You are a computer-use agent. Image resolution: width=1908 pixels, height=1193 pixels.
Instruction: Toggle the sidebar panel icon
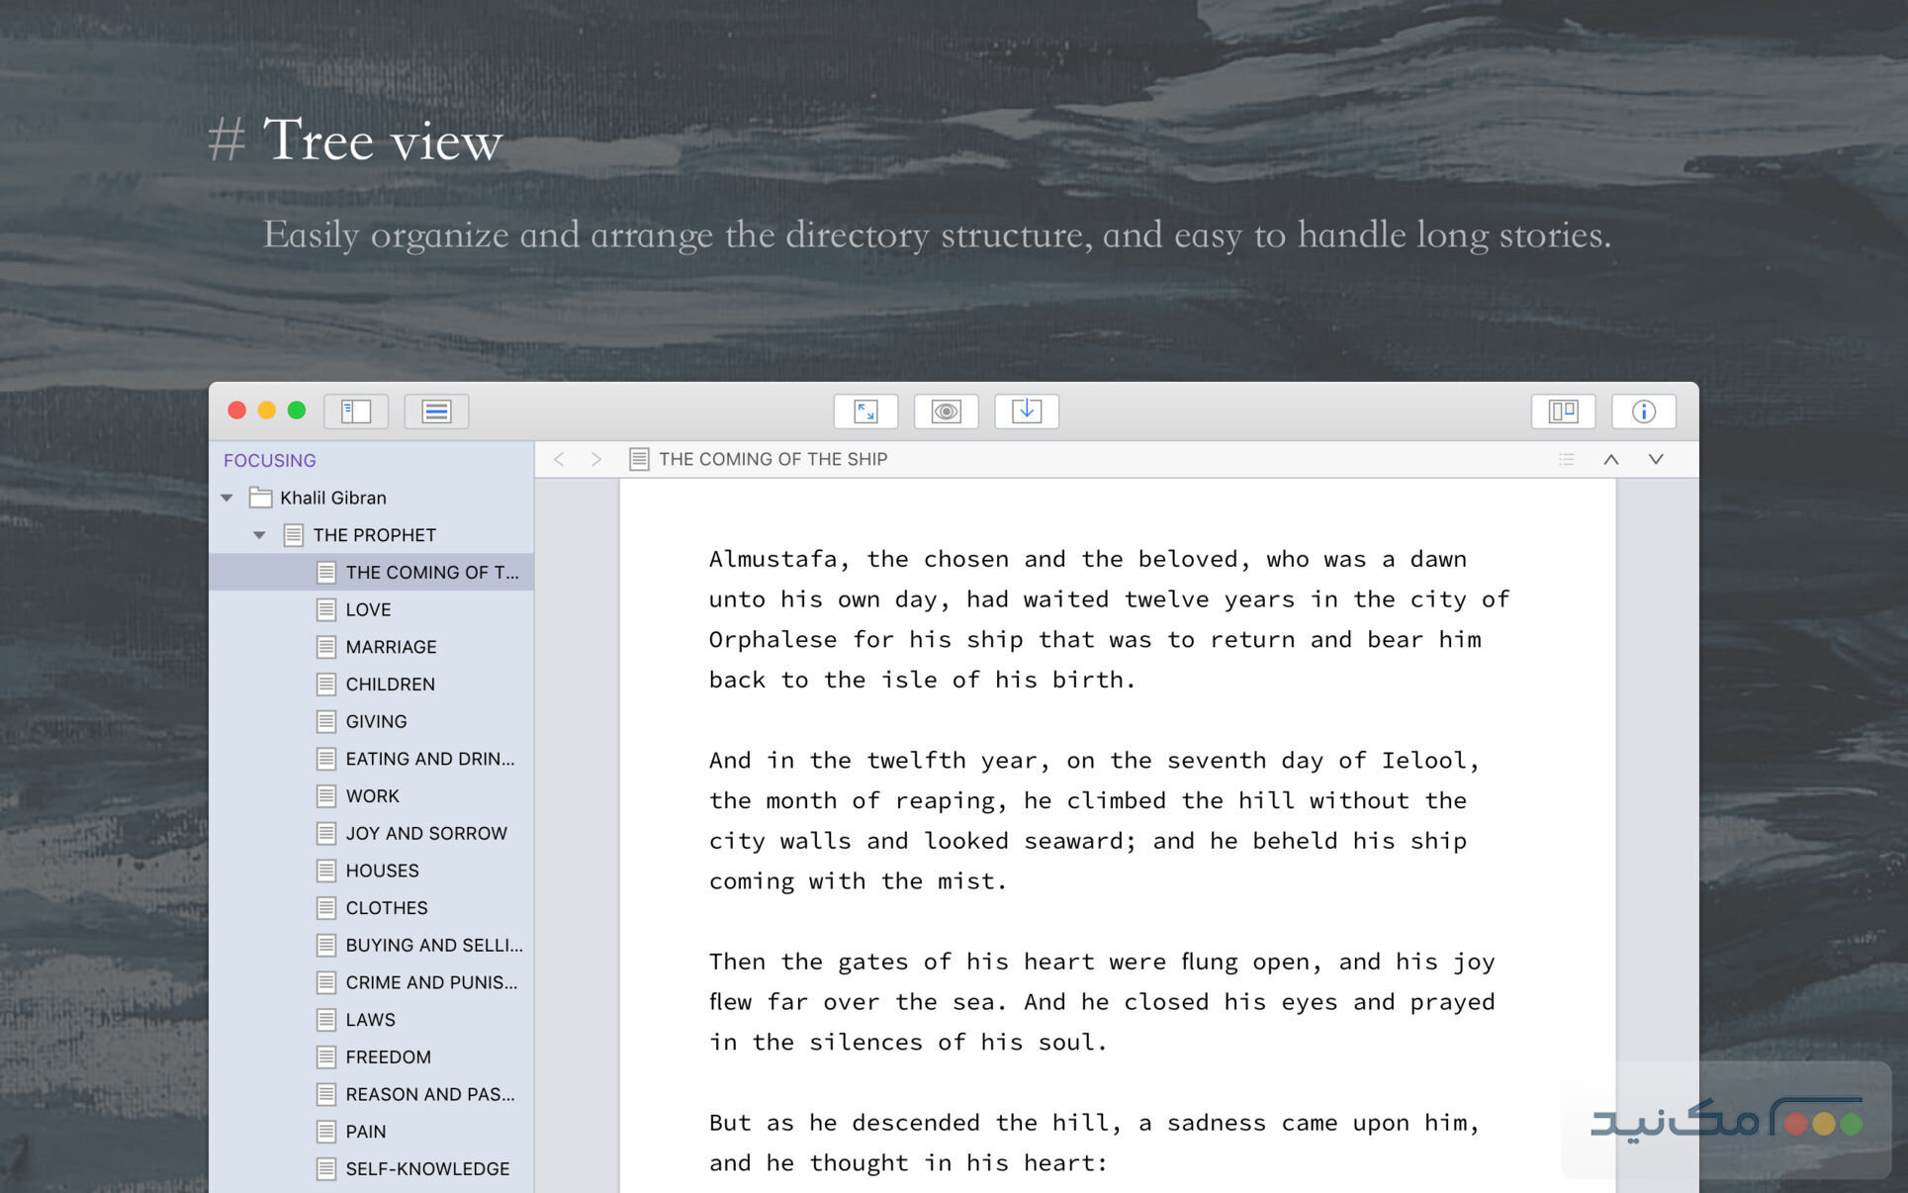356,412
